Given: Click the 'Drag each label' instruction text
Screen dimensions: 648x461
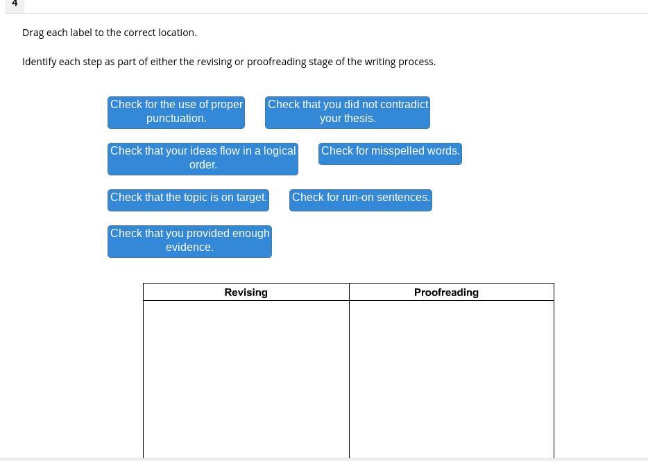Looking at the screenshot, I should (x=110, y=33).
